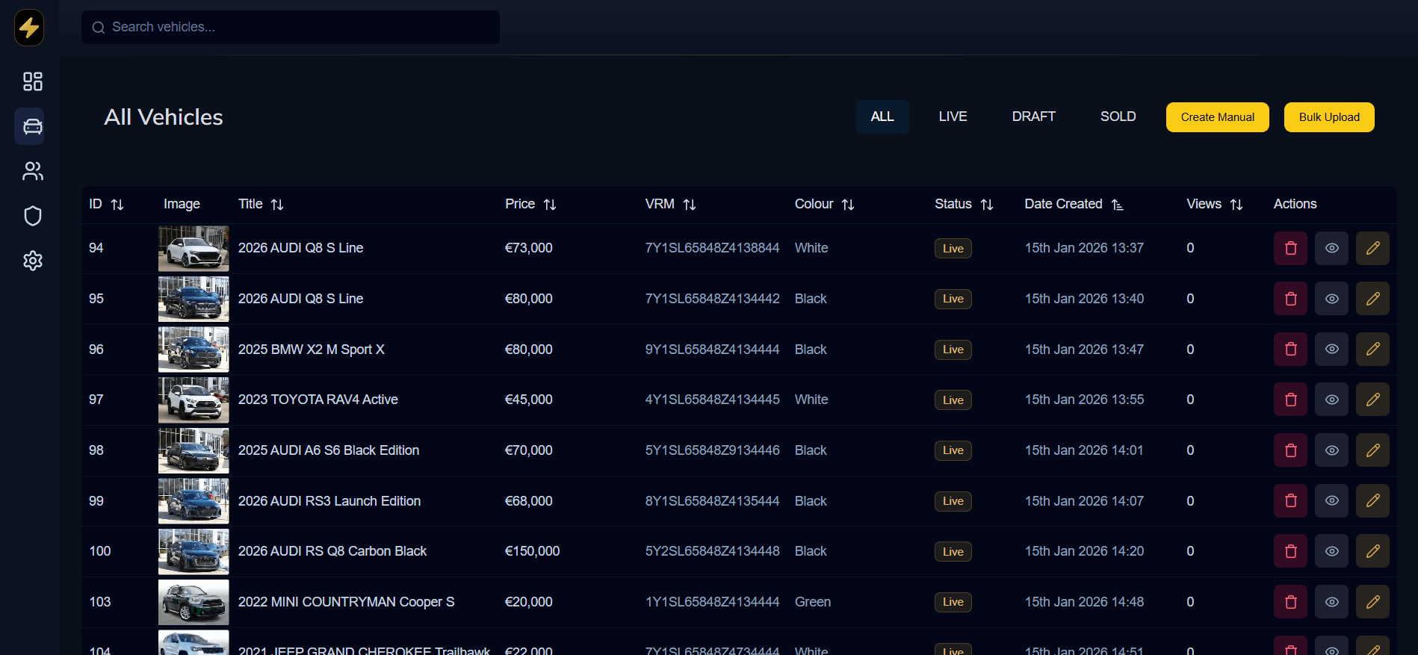Click the Bulk Upload button

click(1329, 117)
